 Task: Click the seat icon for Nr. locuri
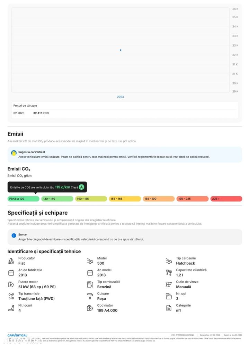tap(11, 308)
